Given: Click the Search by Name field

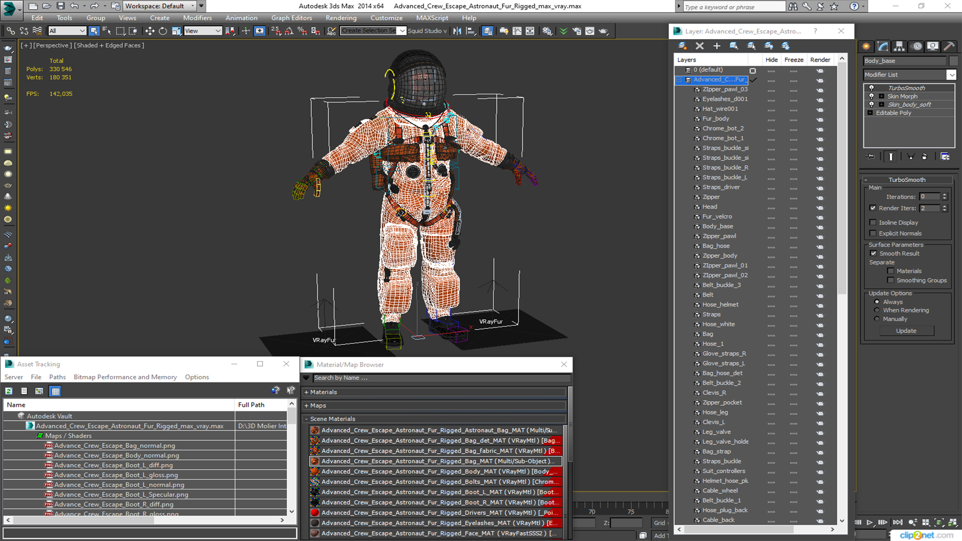Looking at the screenshot, I should [x=441, y=378].
